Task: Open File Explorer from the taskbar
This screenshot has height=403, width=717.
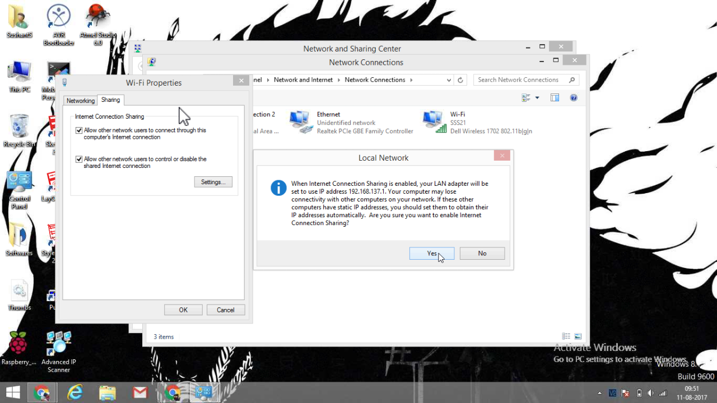Action: [108, 392]
